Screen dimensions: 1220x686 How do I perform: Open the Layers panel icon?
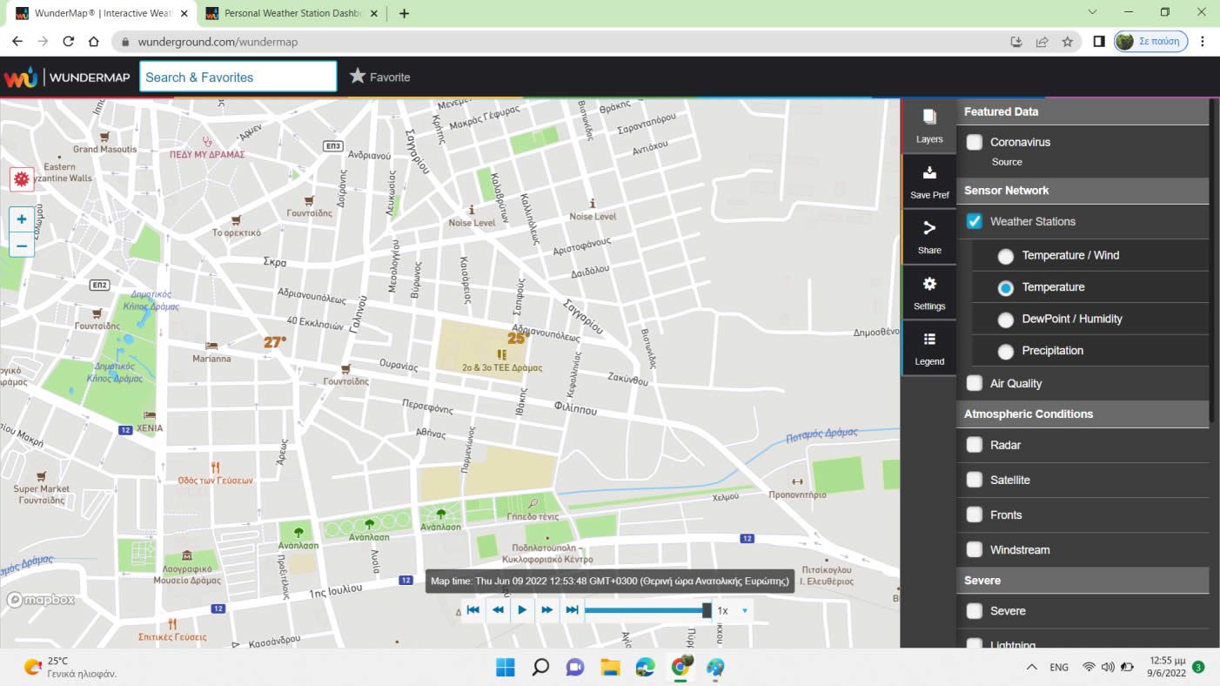coord(928,125)
